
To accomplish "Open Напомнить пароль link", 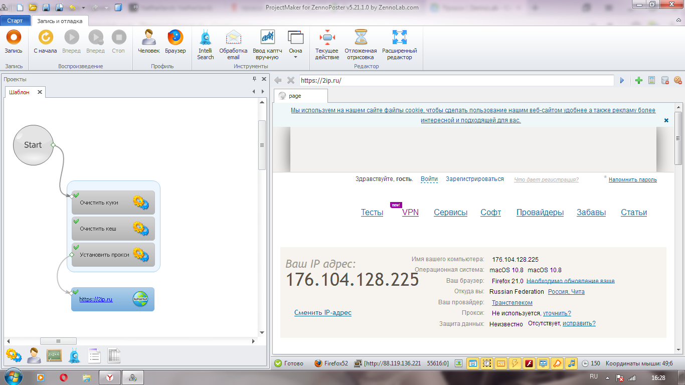I will (x=633, y=179).
